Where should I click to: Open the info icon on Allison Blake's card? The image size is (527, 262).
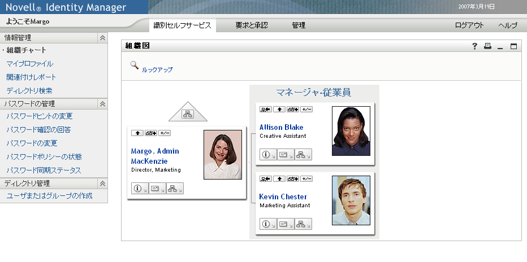point(268,155)
